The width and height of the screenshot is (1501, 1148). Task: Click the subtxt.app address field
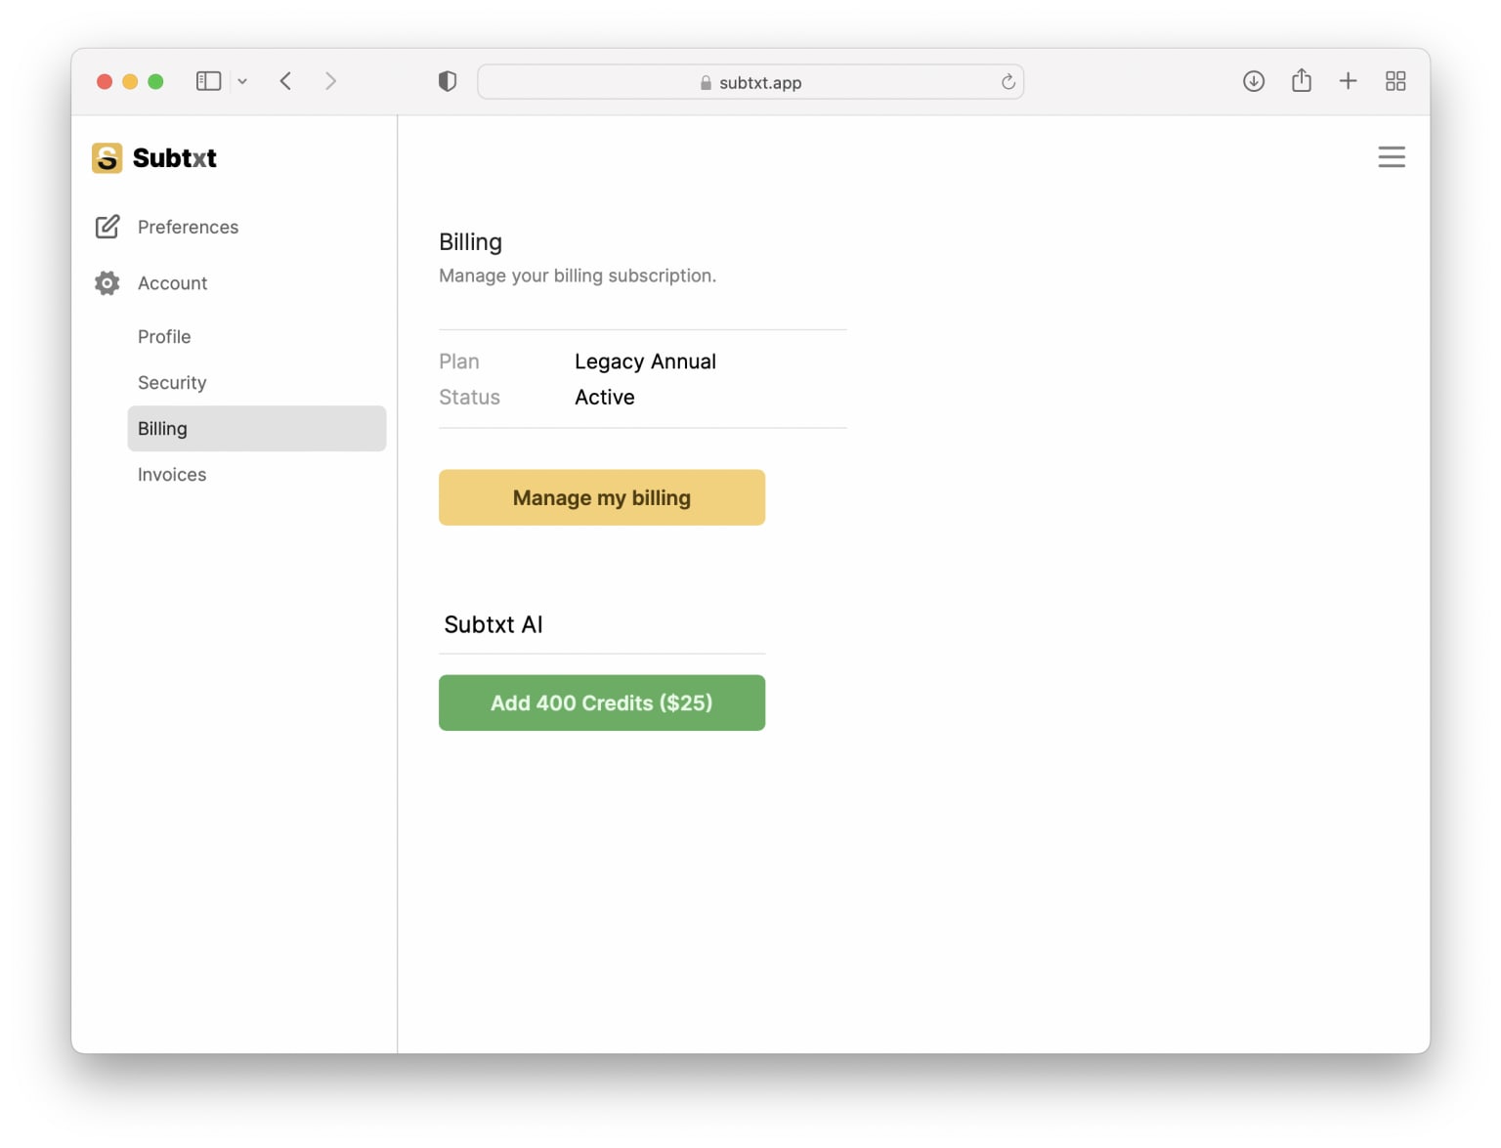(750, 82)
